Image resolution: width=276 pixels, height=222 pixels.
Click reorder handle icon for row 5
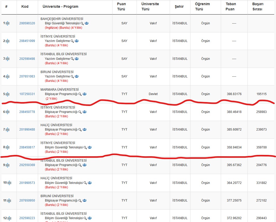click(x=8, y=94)
